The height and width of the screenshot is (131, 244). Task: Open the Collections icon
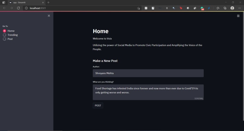[x=225, y=8]
